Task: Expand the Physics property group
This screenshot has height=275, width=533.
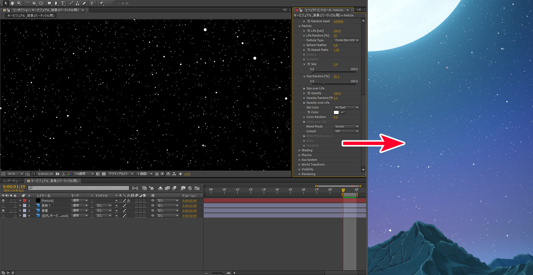Action: (x=299, y=155)
